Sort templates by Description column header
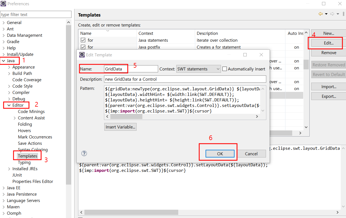The height and width of the screenshot is (218, 346). (x=240, y=33)
